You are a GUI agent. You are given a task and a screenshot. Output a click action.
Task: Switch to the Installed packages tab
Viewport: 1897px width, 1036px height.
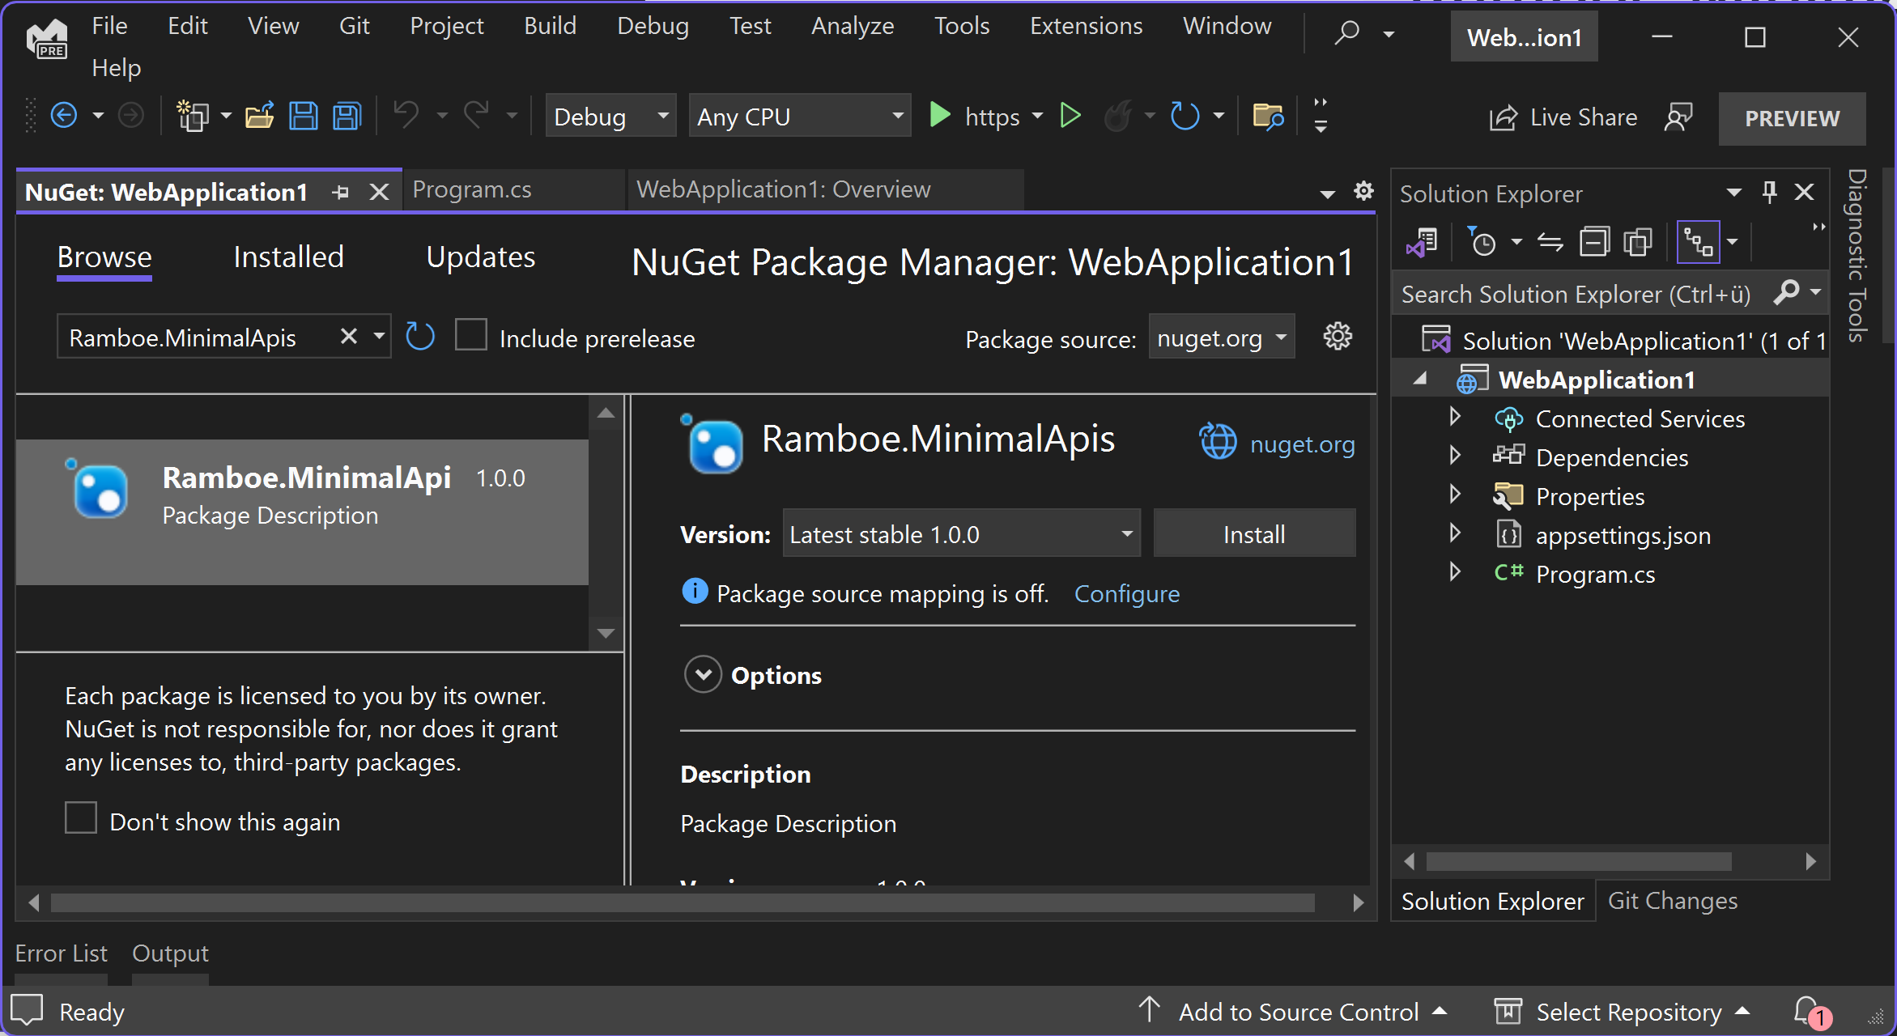point(288,257)
